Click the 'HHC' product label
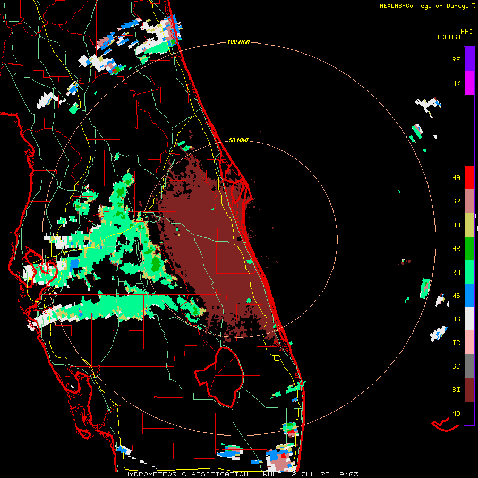Viewport: 478px width, 478px height. pos(467,32)
